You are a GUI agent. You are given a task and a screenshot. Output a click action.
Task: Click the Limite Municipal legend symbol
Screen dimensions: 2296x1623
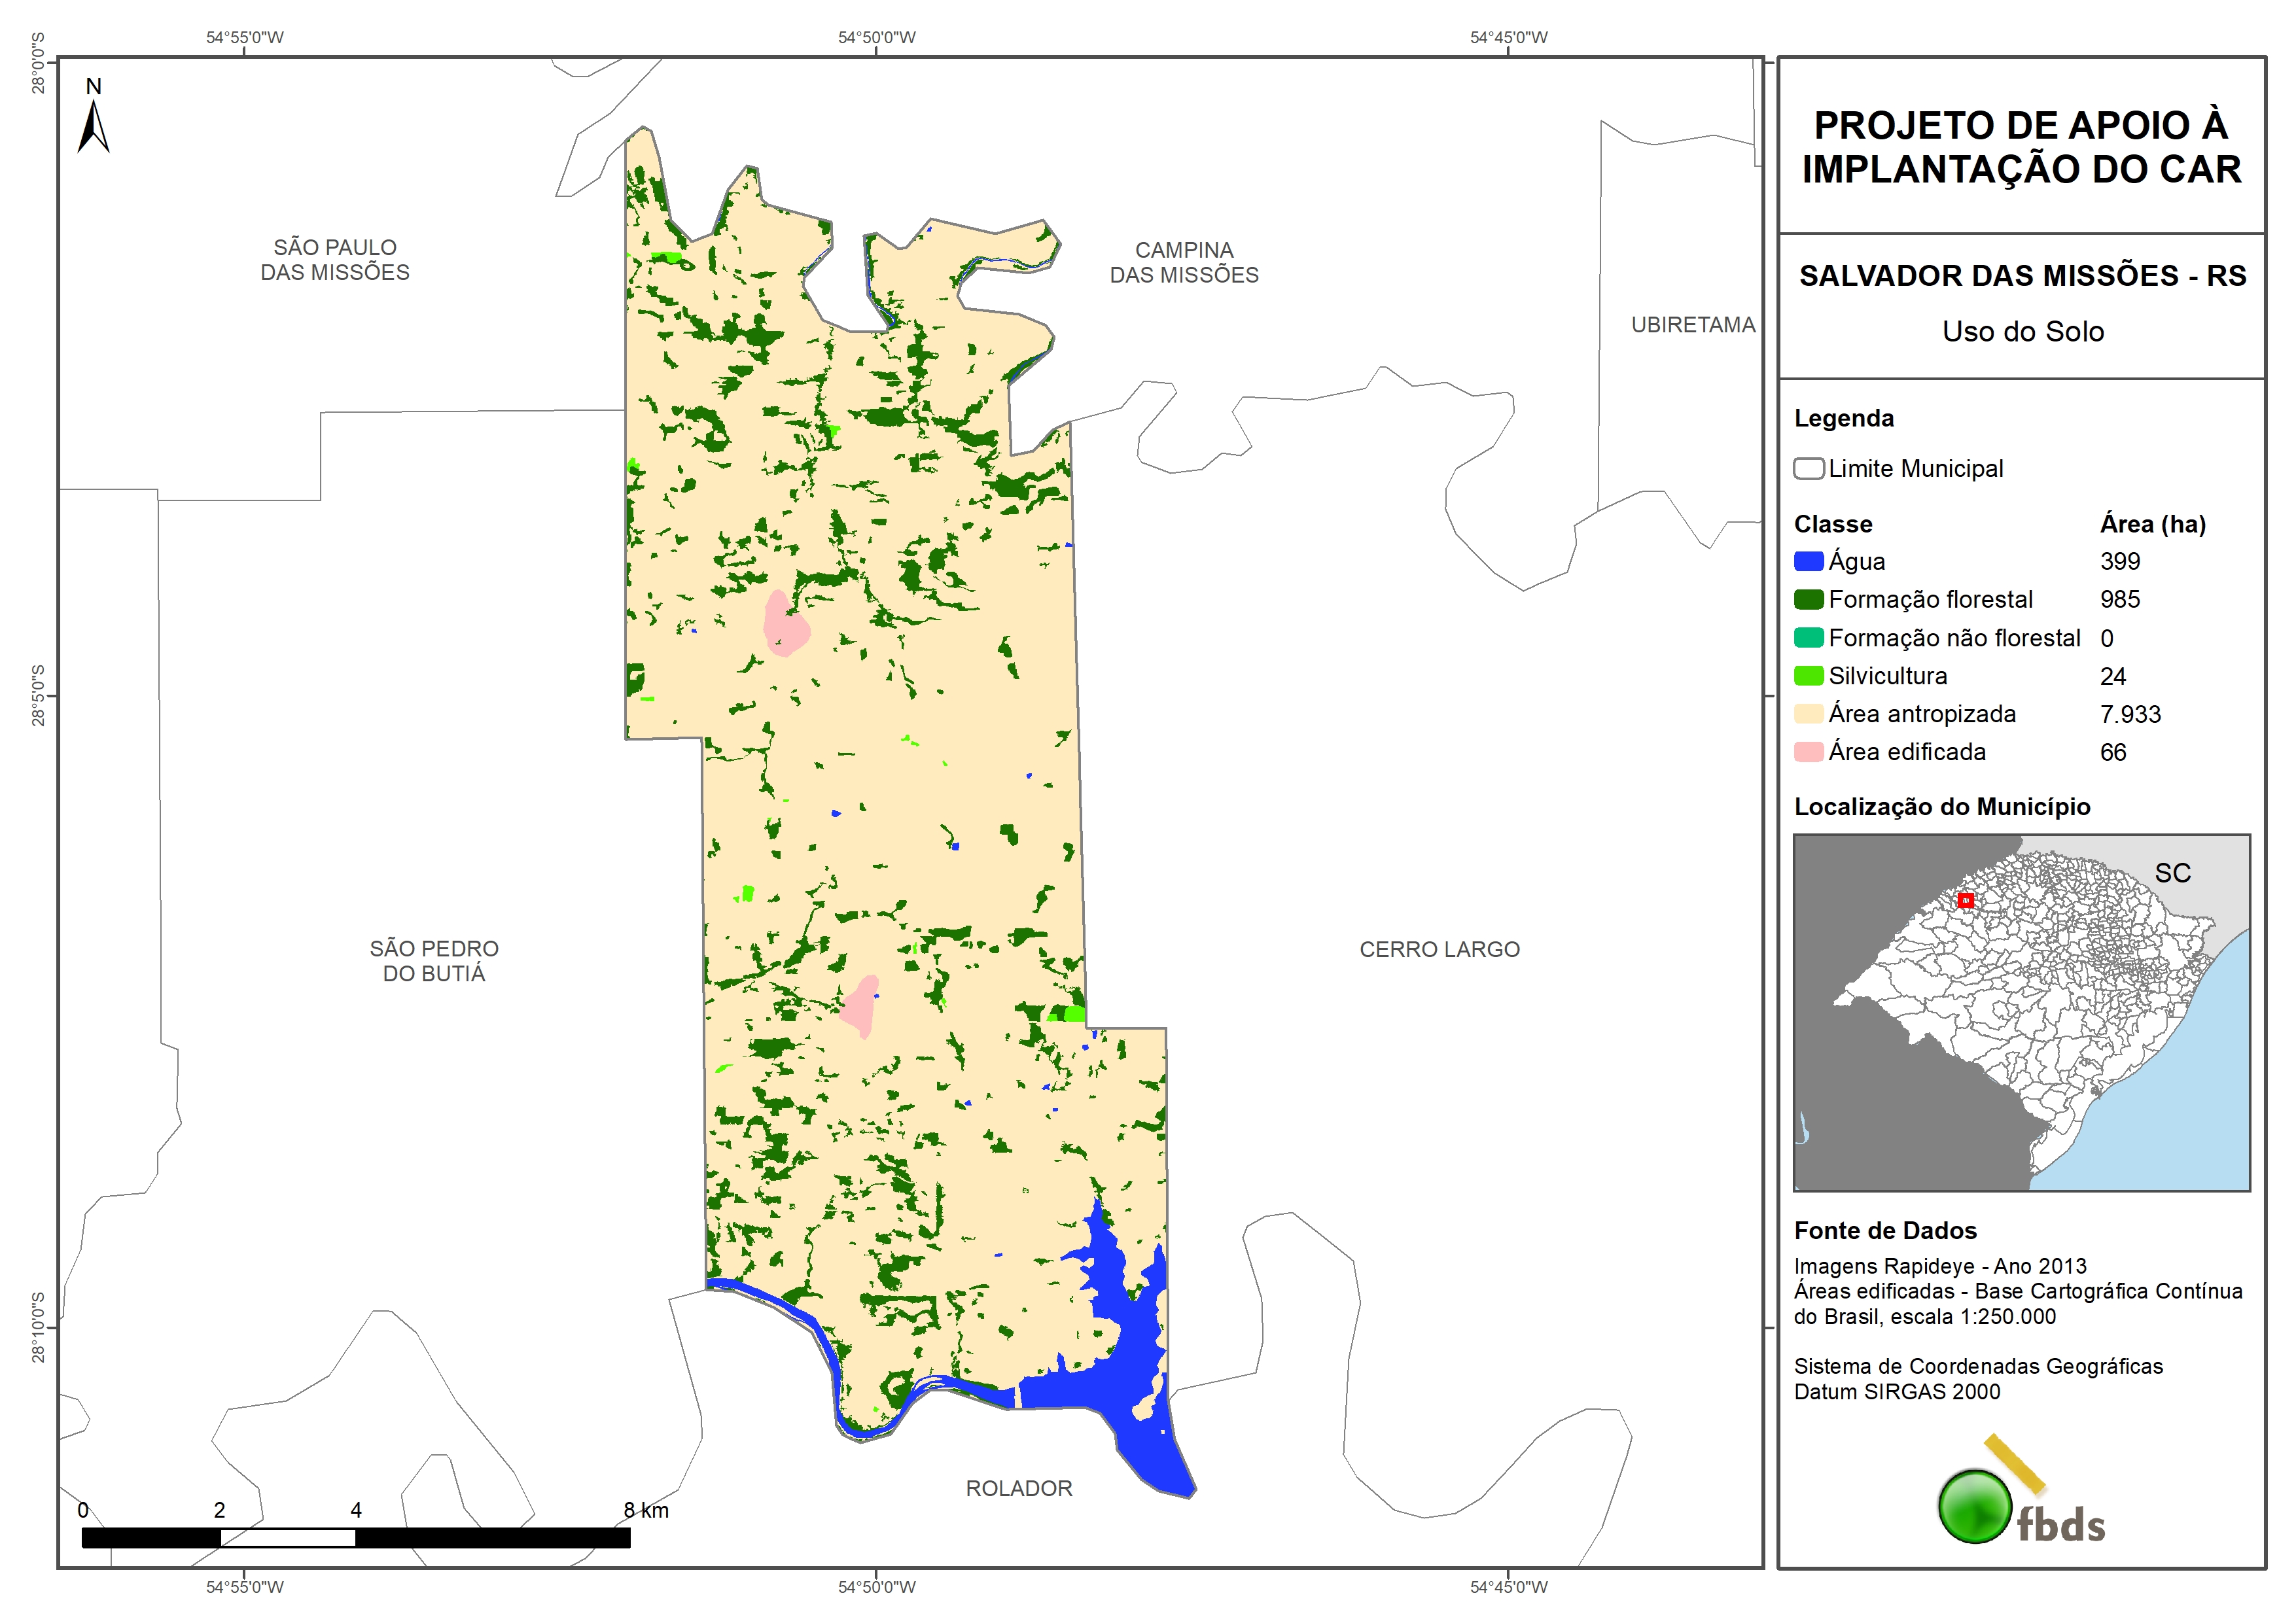click(x=1808, y=469)
